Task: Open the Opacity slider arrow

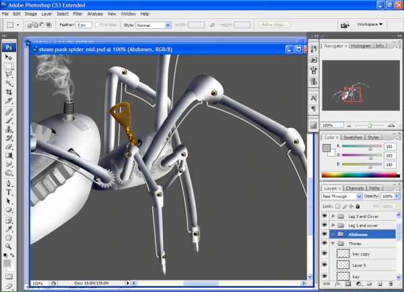Action: coord(397,196)
